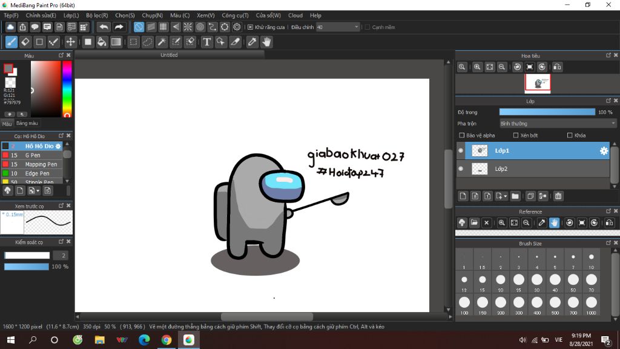This screenshot has width=620, height=349.
Task: Open the Chỉnh sửa(E) menu
Action: click(x=41, y=15)
